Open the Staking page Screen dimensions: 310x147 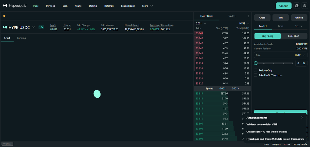pyautogui.click(x=93, y=6)
